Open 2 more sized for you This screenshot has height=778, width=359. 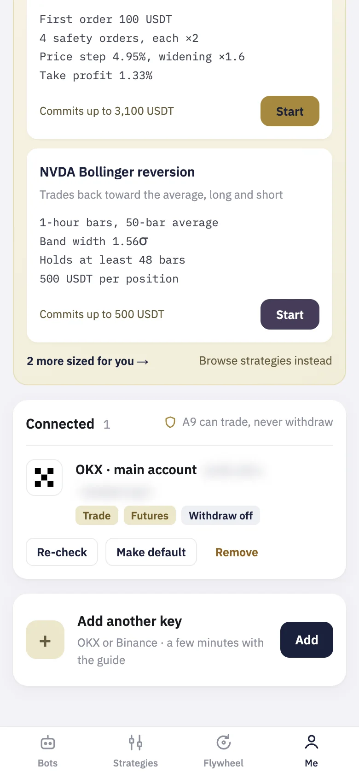[x=88, y=361]
